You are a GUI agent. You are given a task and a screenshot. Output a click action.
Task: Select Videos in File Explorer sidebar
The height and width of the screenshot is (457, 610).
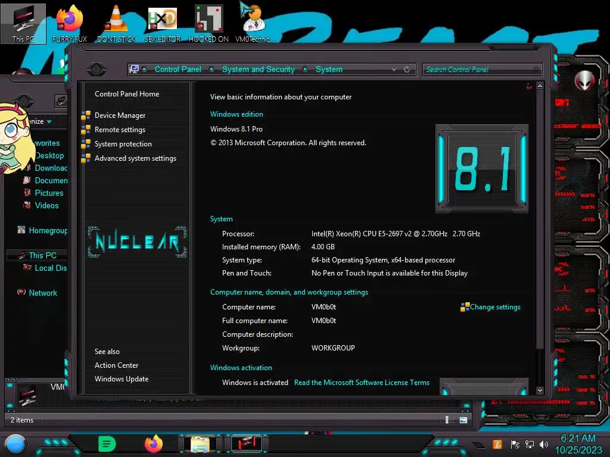click(46, 205)
